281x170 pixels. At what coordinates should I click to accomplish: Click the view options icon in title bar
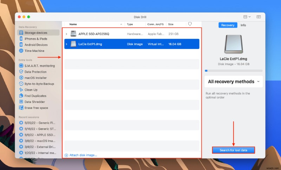245,17
